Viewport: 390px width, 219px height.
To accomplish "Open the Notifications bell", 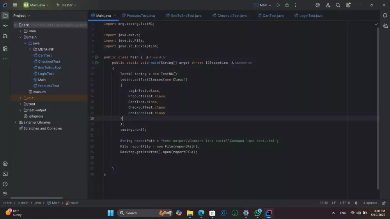I will click(x=385, y=16).
